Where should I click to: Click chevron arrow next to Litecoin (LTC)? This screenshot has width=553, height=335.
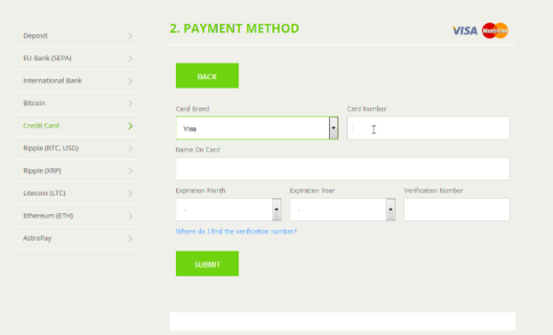coord(131,194)
